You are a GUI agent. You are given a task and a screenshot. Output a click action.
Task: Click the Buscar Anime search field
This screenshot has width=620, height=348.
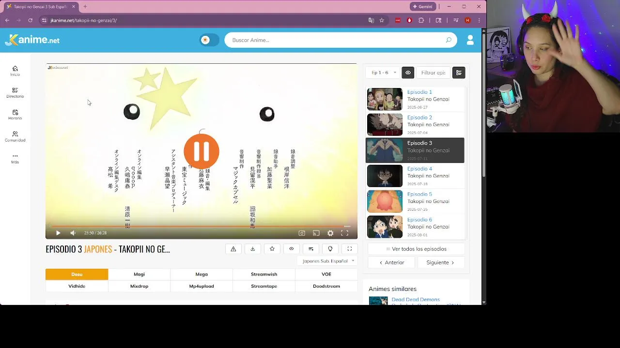click(x=337, y=40)
